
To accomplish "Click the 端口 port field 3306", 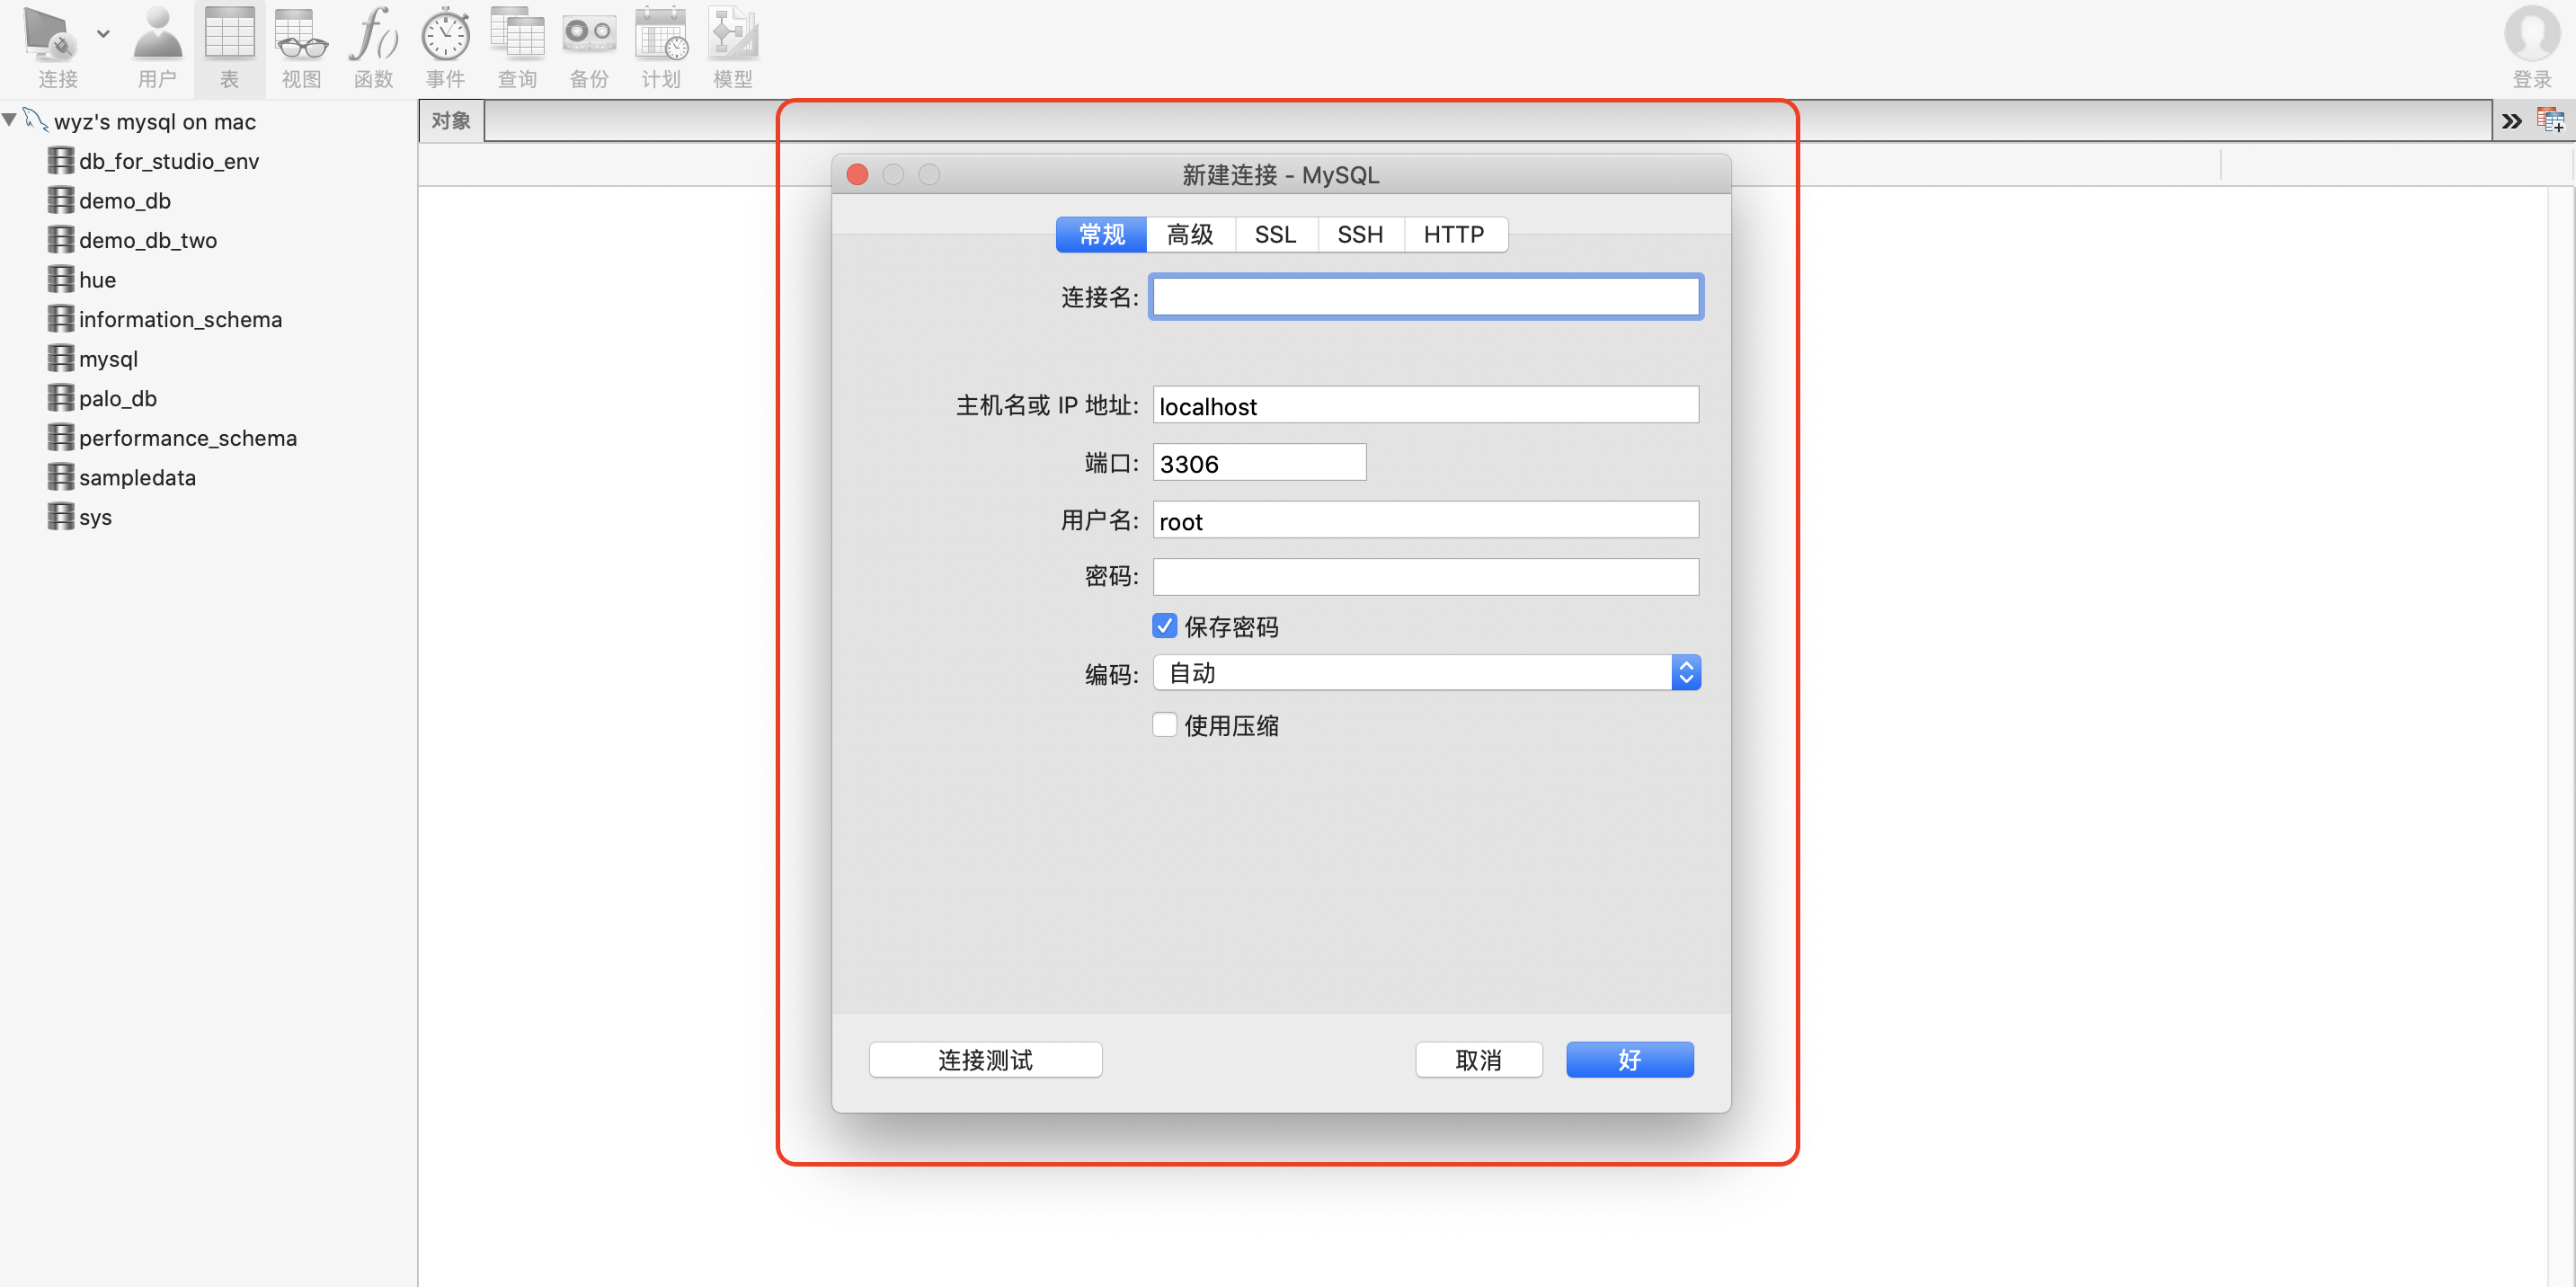I will click(1259, 463).
